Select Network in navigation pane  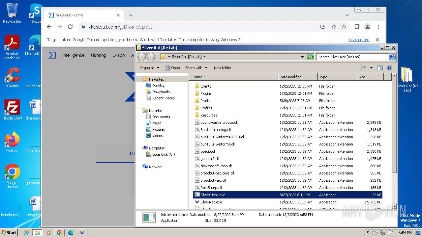(x=156, y=167)
